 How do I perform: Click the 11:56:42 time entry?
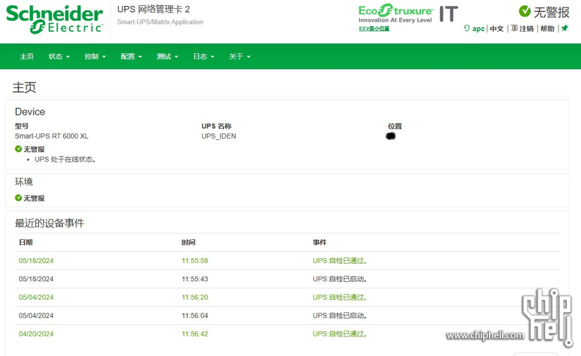click(195, 334)
